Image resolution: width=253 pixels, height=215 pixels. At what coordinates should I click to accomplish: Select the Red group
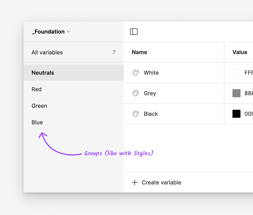point(37,89)
